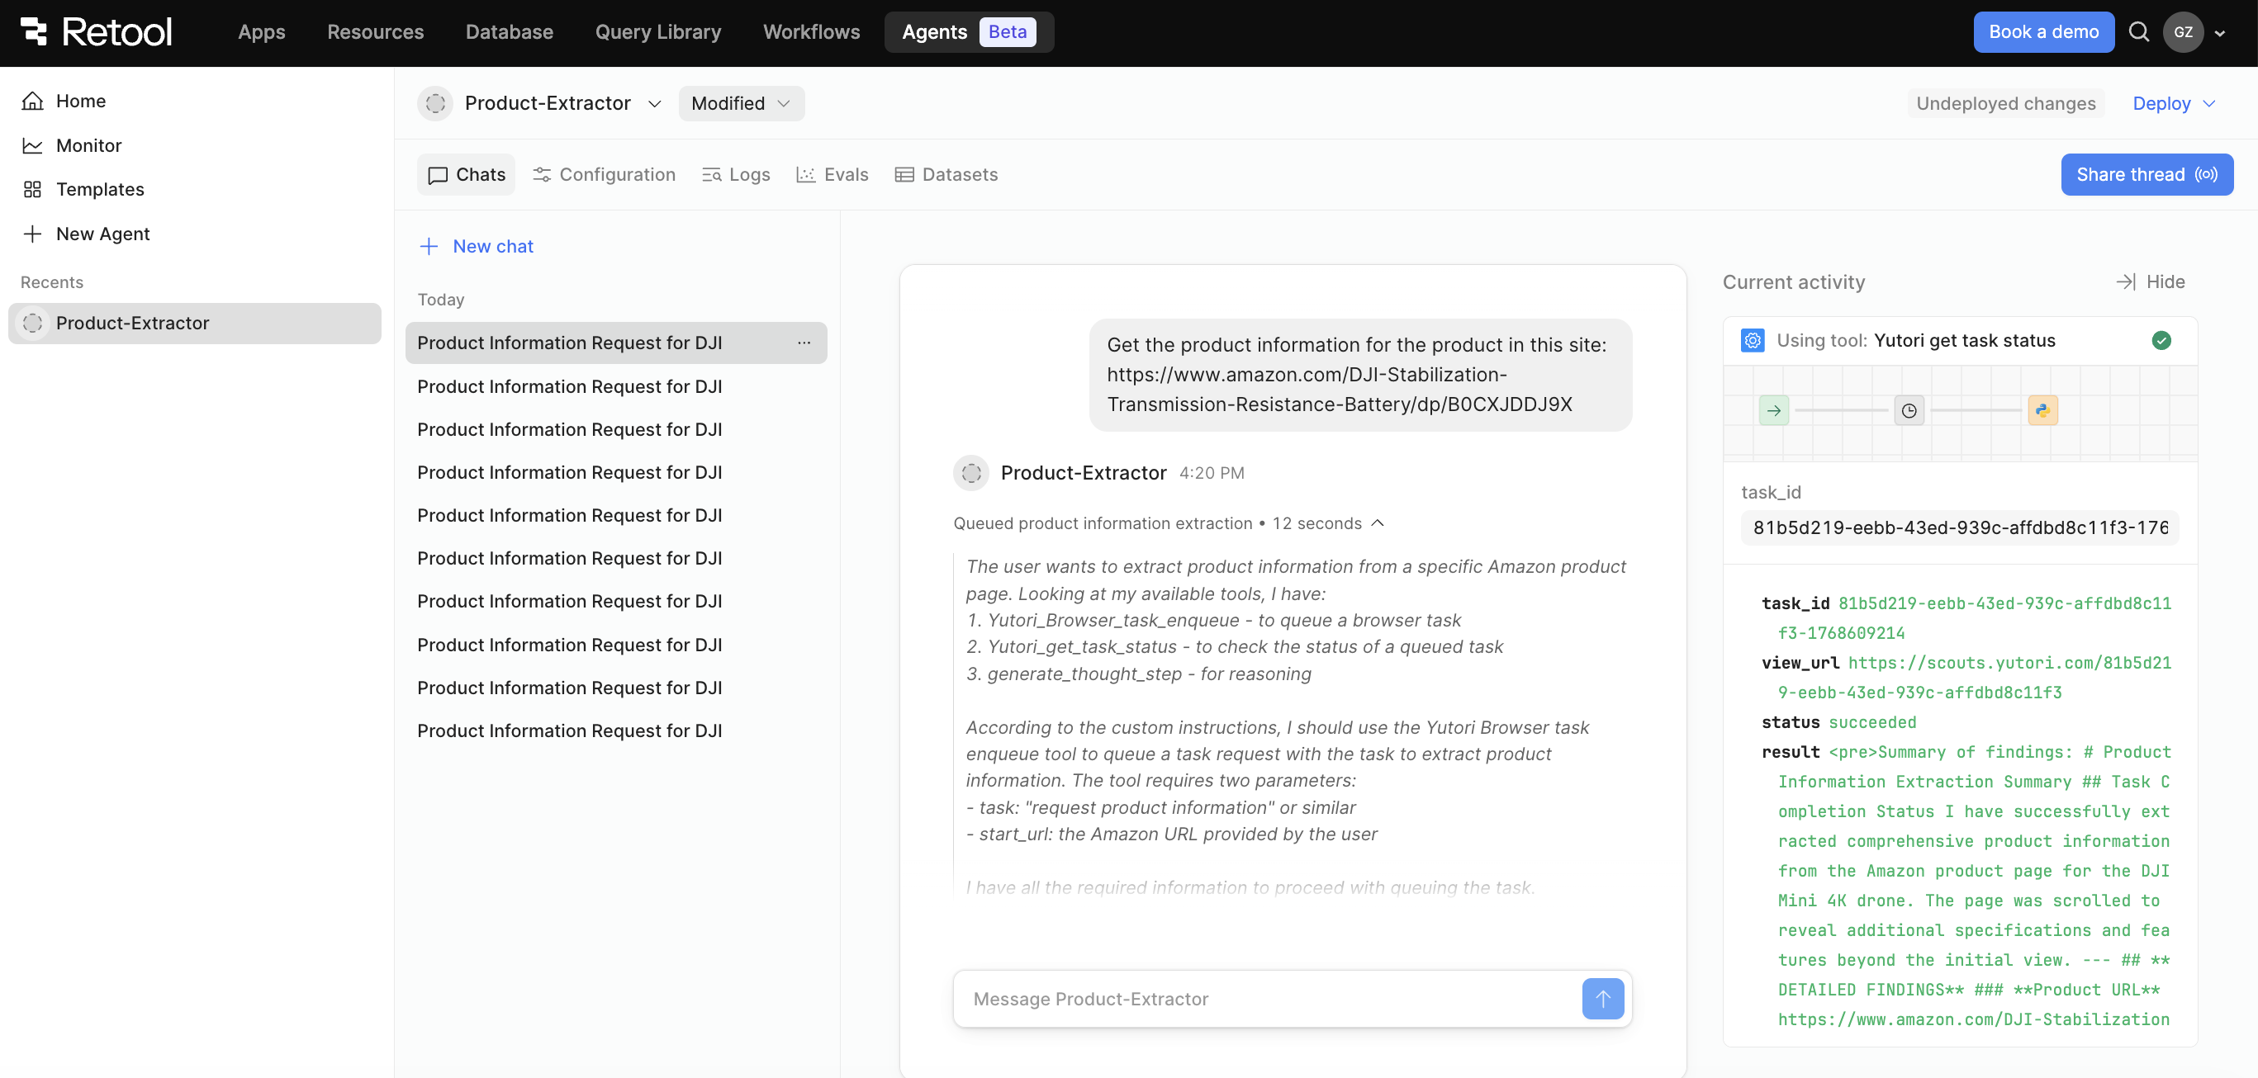The image size is (2258, 1078).
Task: Switch to the Configuration tab
Action: pyautogui.click(x=604, y=174)
